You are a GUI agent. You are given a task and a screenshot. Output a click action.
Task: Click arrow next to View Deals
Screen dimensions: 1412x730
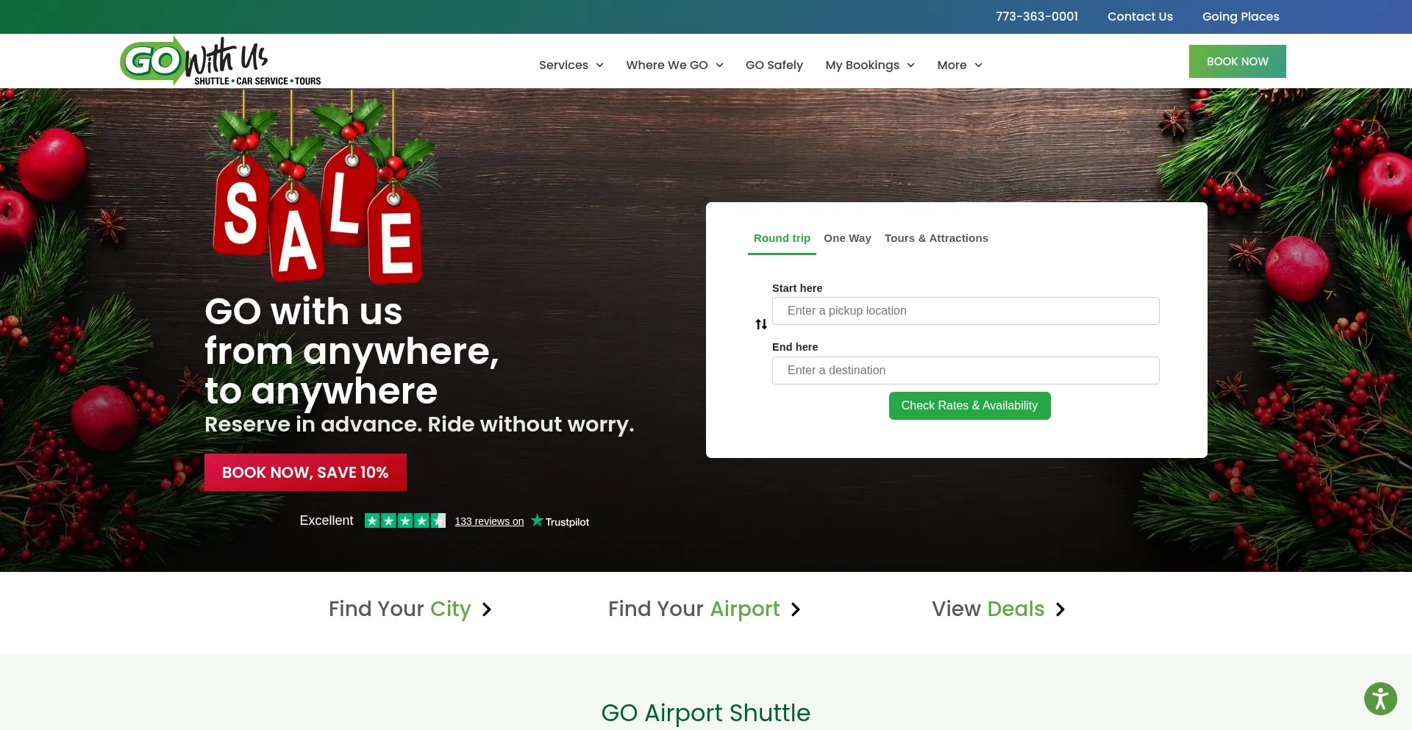pos(1060,609)
